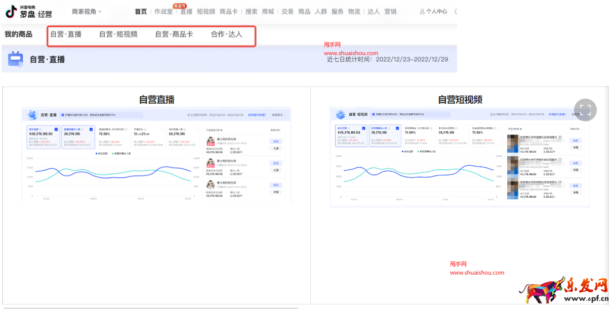Check the 场均观看人数 card checkbox
Screen dimensions: 614x309
[x=196, y=129]
